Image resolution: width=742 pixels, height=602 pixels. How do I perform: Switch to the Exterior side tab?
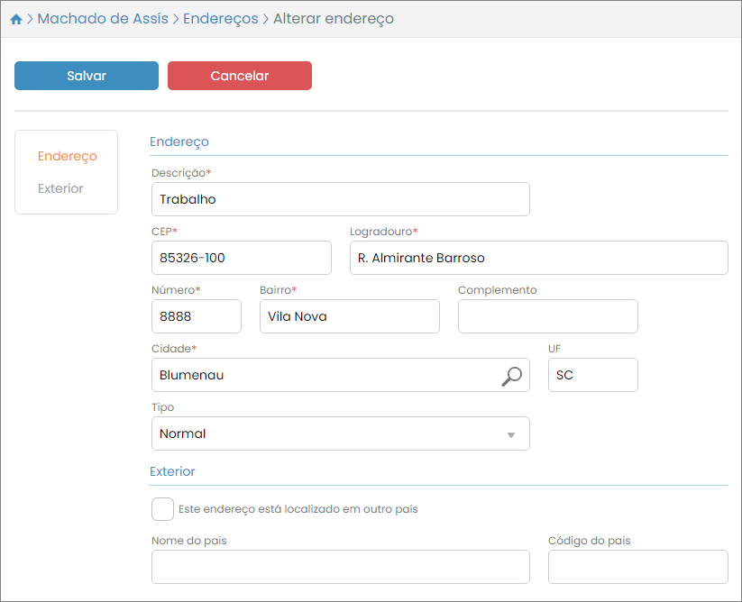(60, 188)
